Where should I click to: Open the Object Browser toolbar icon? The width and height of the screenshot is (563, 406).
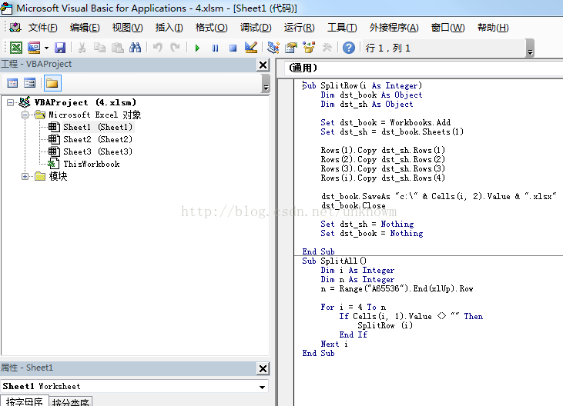[309, 48]
